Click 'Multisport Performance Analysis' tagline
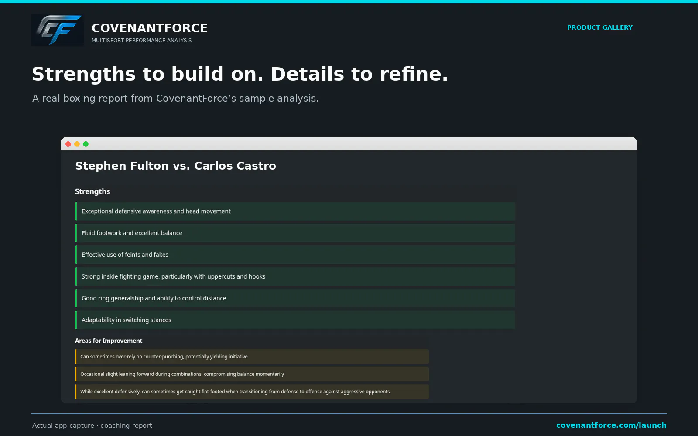Image resolution: width=698 pixels, height=436 pixels. [x=142, y=41]
